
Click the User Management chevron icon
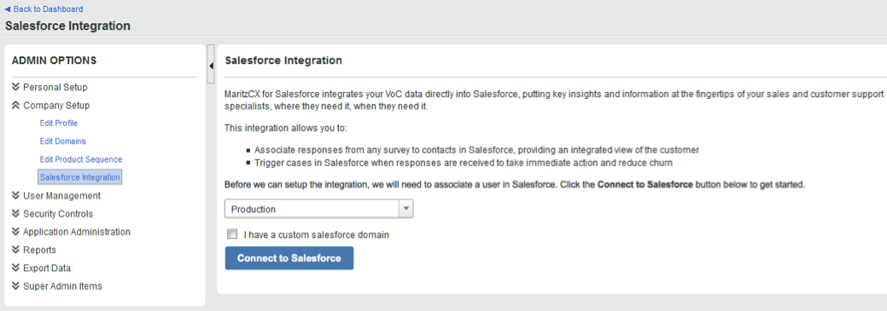[x=16, y=196]
